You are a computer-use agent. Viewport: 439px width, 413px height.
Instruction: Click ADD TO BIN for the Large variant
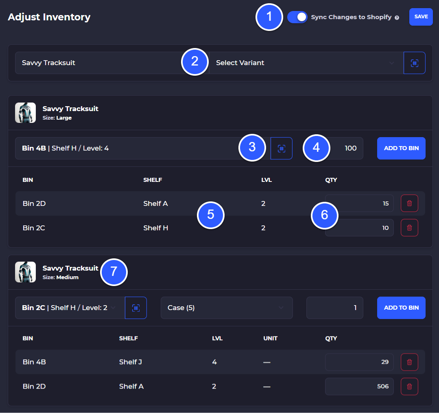pyautogui.click(x=401, y=148)
